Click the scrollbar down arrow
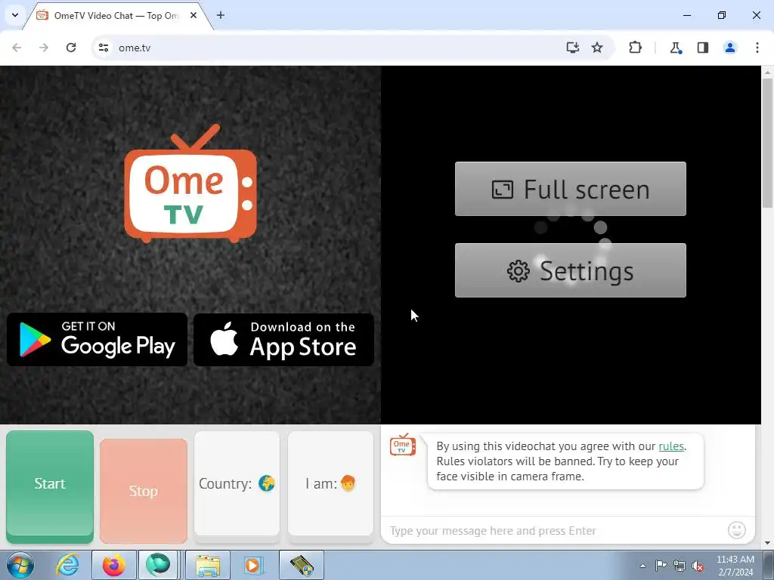The image size is (774, 580). pyautogui.click(x=768, y=543)
